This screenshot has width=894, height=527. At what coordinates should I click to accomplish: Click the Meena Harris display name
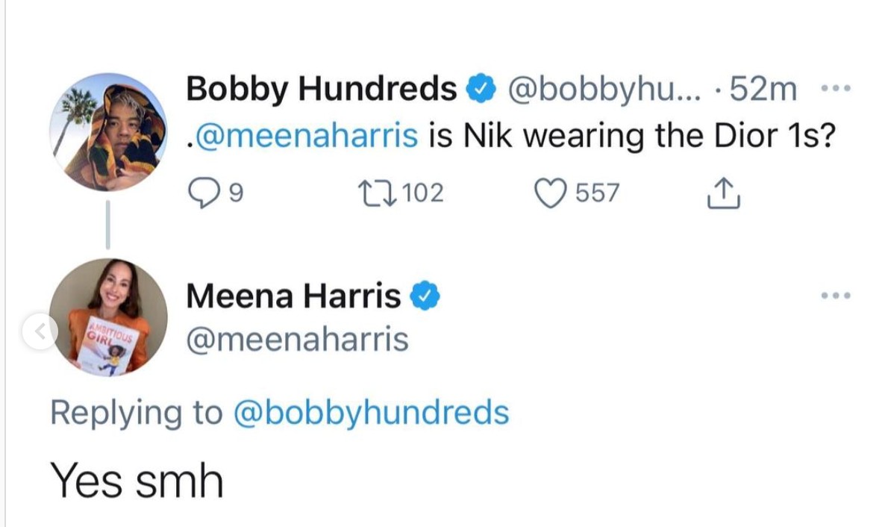pos(293,296)
